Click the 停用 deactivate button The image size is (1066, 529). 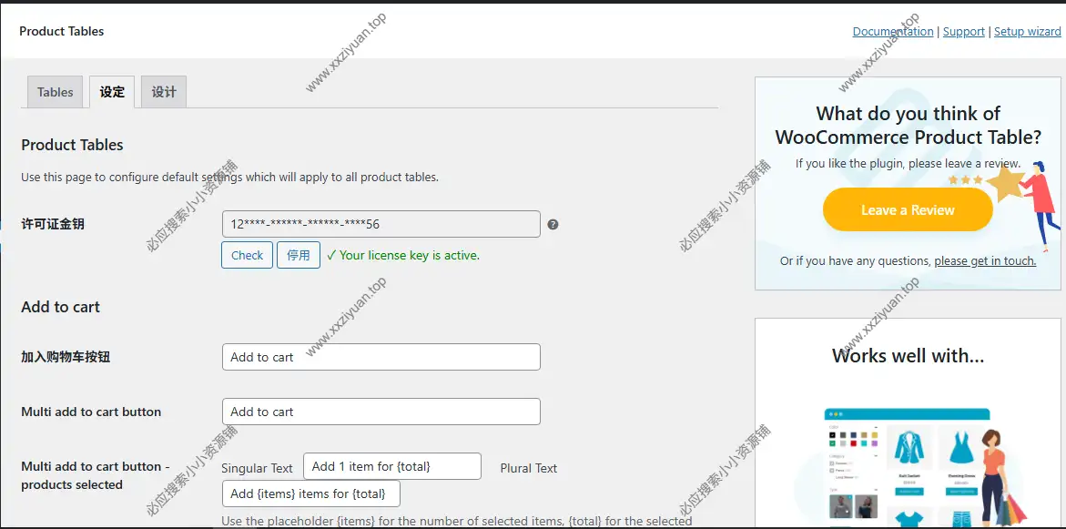pos(299,255)
